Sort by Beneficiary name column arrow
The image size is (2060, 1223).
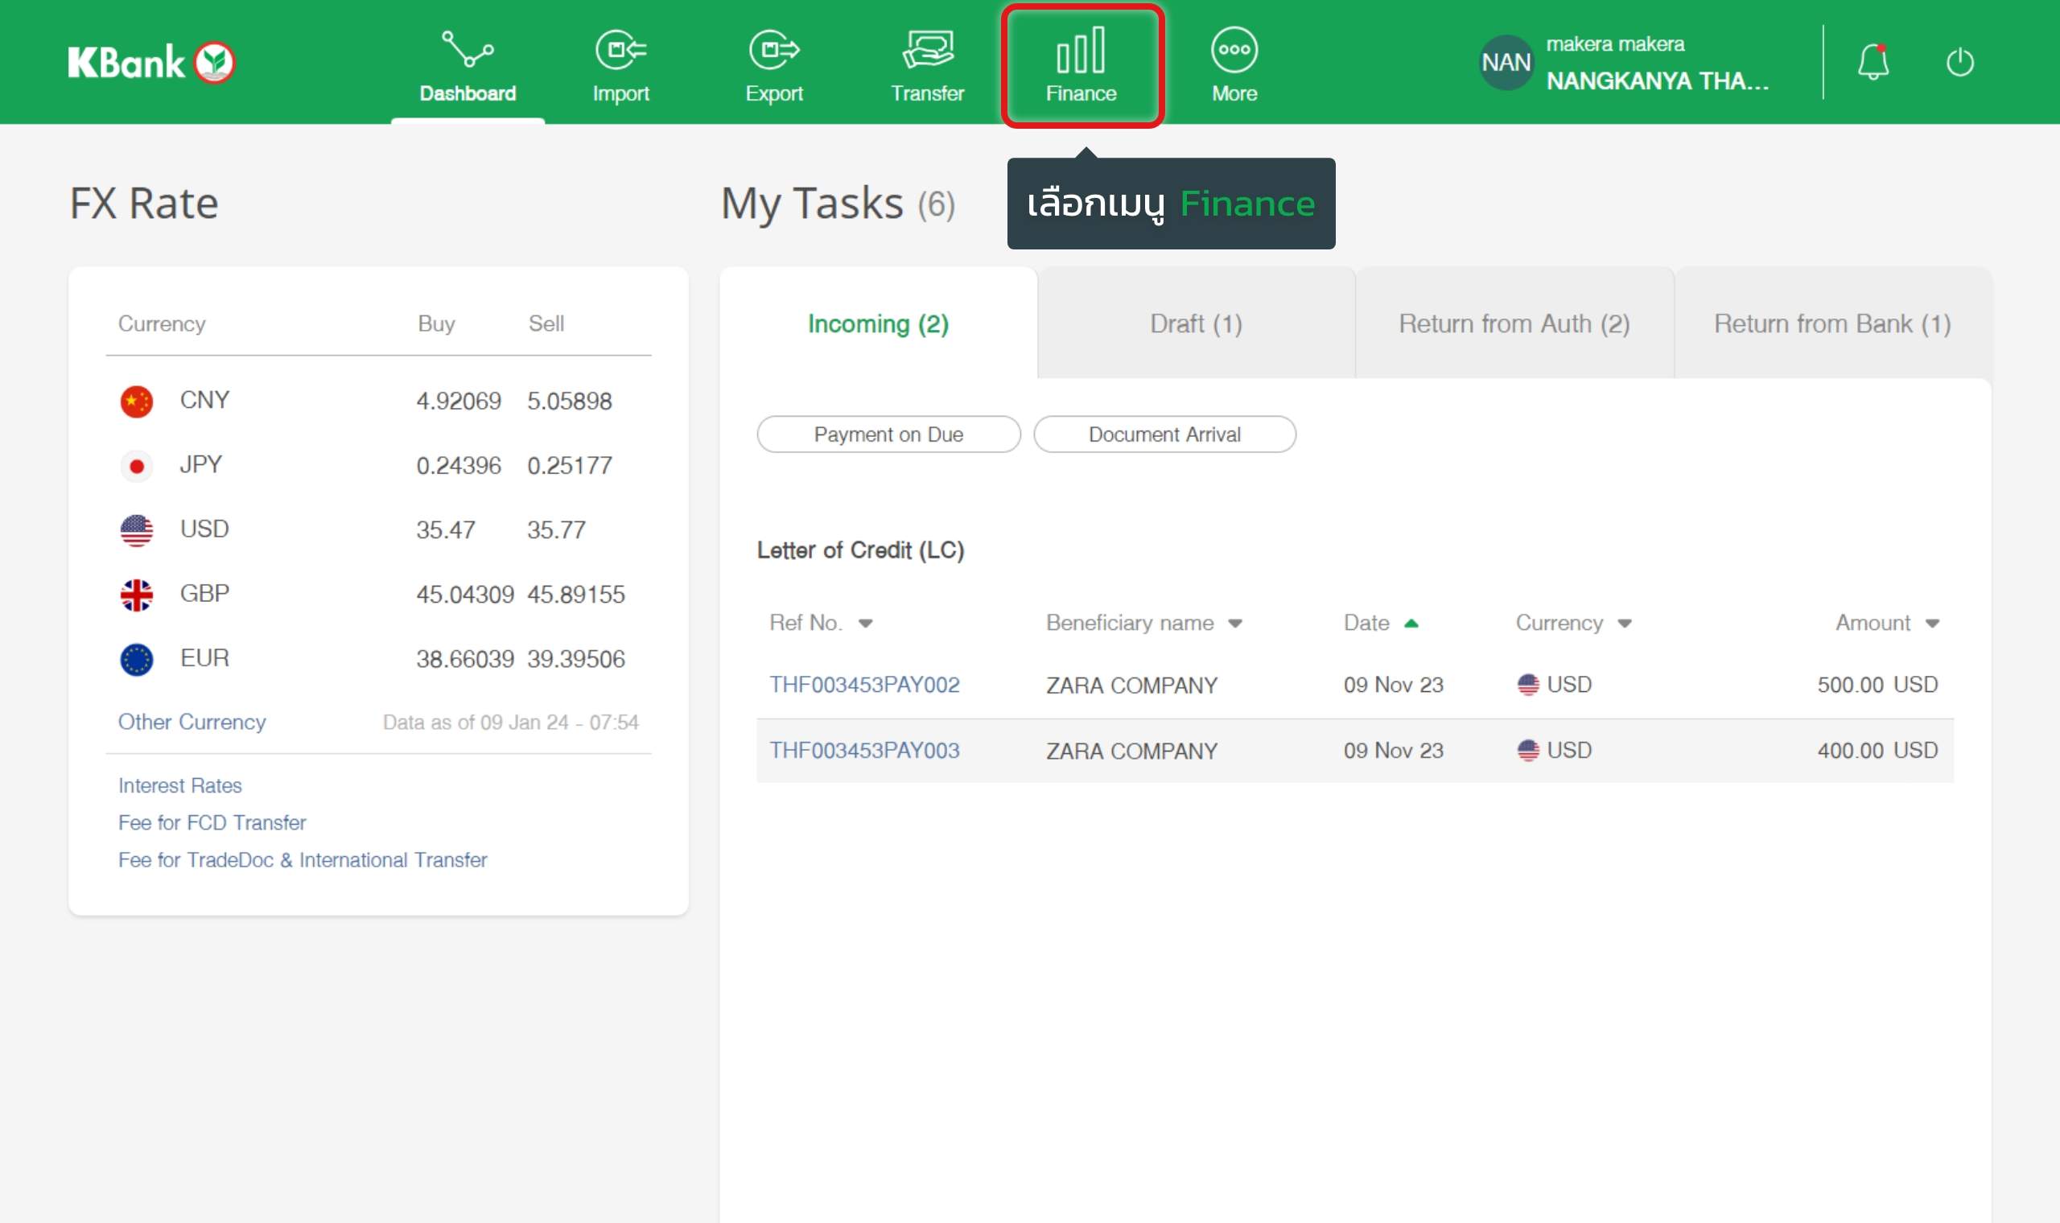pos(1234,624)
